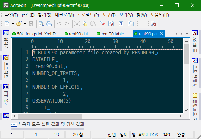
Task: Create a new document with New File icon
Action: click(7, 24)
